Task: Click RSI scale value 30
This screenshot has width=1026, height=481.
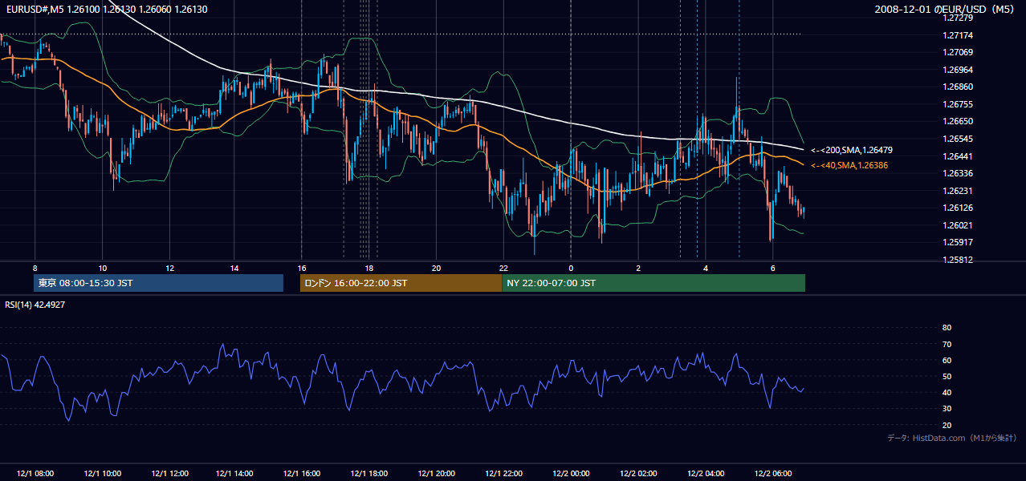Action: [x=947, y=409]
